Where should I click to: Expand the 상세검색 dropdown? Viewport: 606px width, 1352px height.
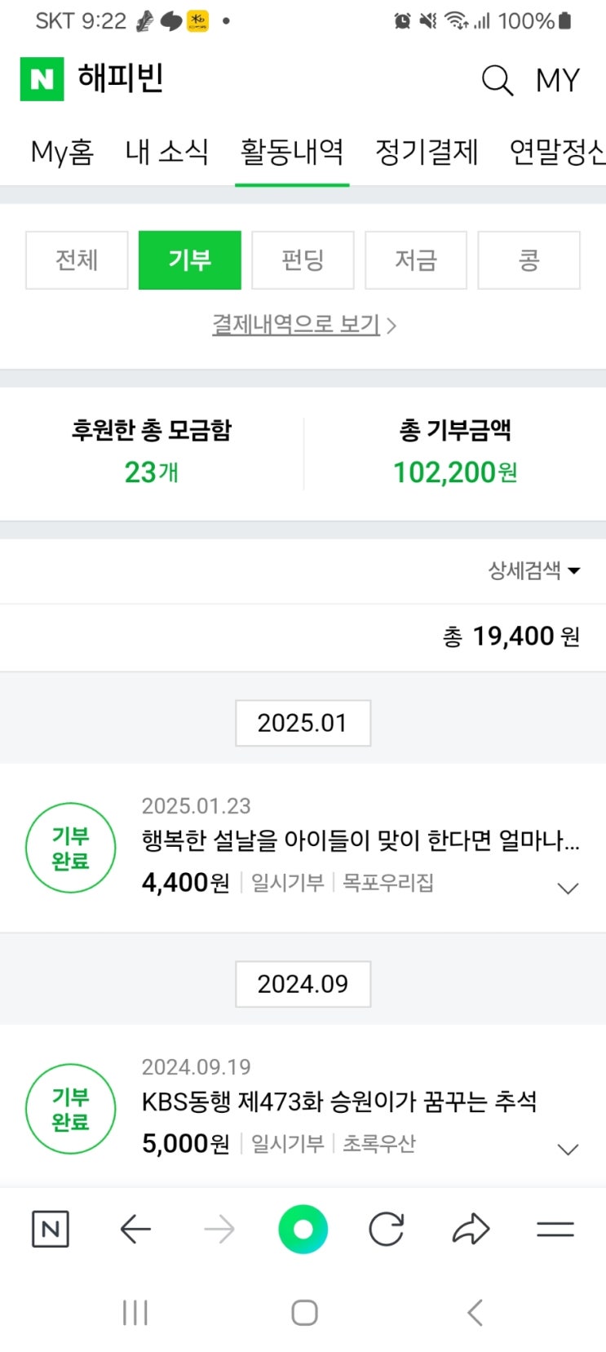534,570
